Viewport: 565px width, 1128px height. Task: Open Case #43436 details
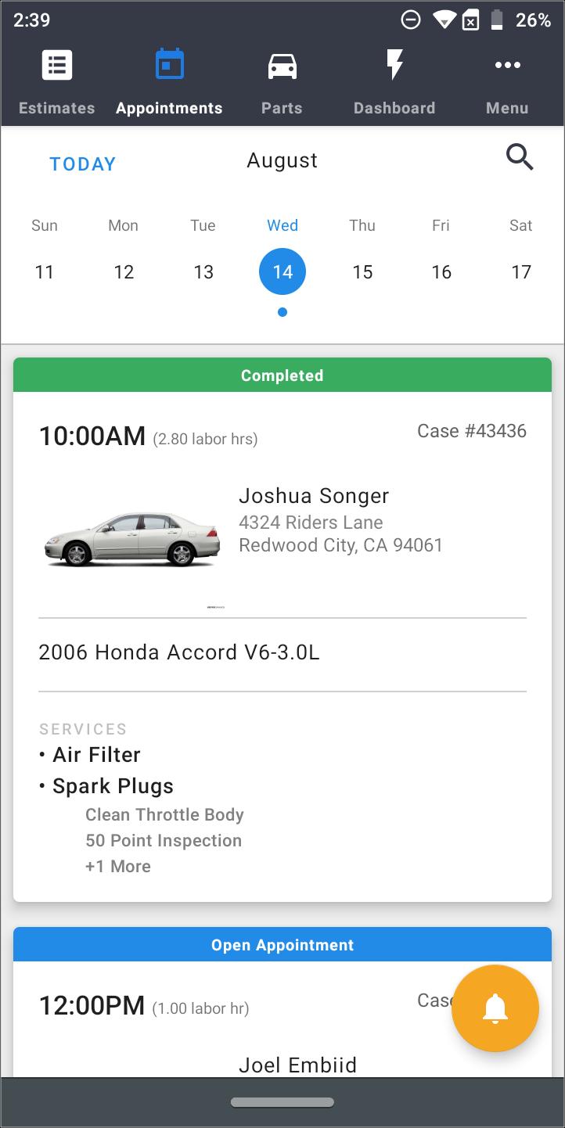(x=471, y=430)
